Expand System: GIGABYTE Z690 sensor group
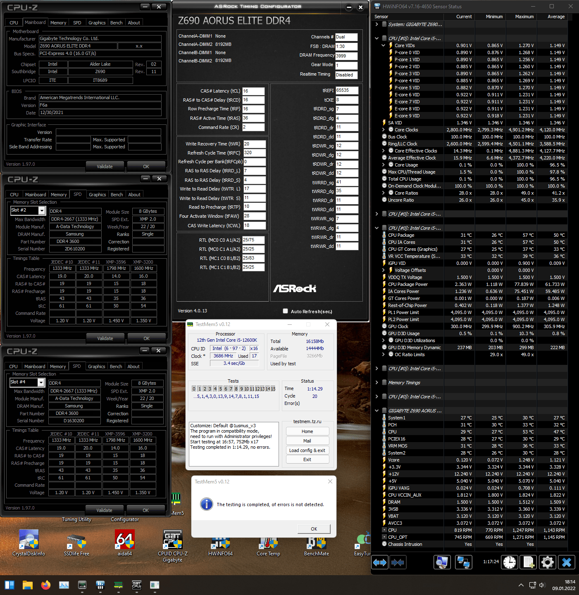 (x=376, y=24)
